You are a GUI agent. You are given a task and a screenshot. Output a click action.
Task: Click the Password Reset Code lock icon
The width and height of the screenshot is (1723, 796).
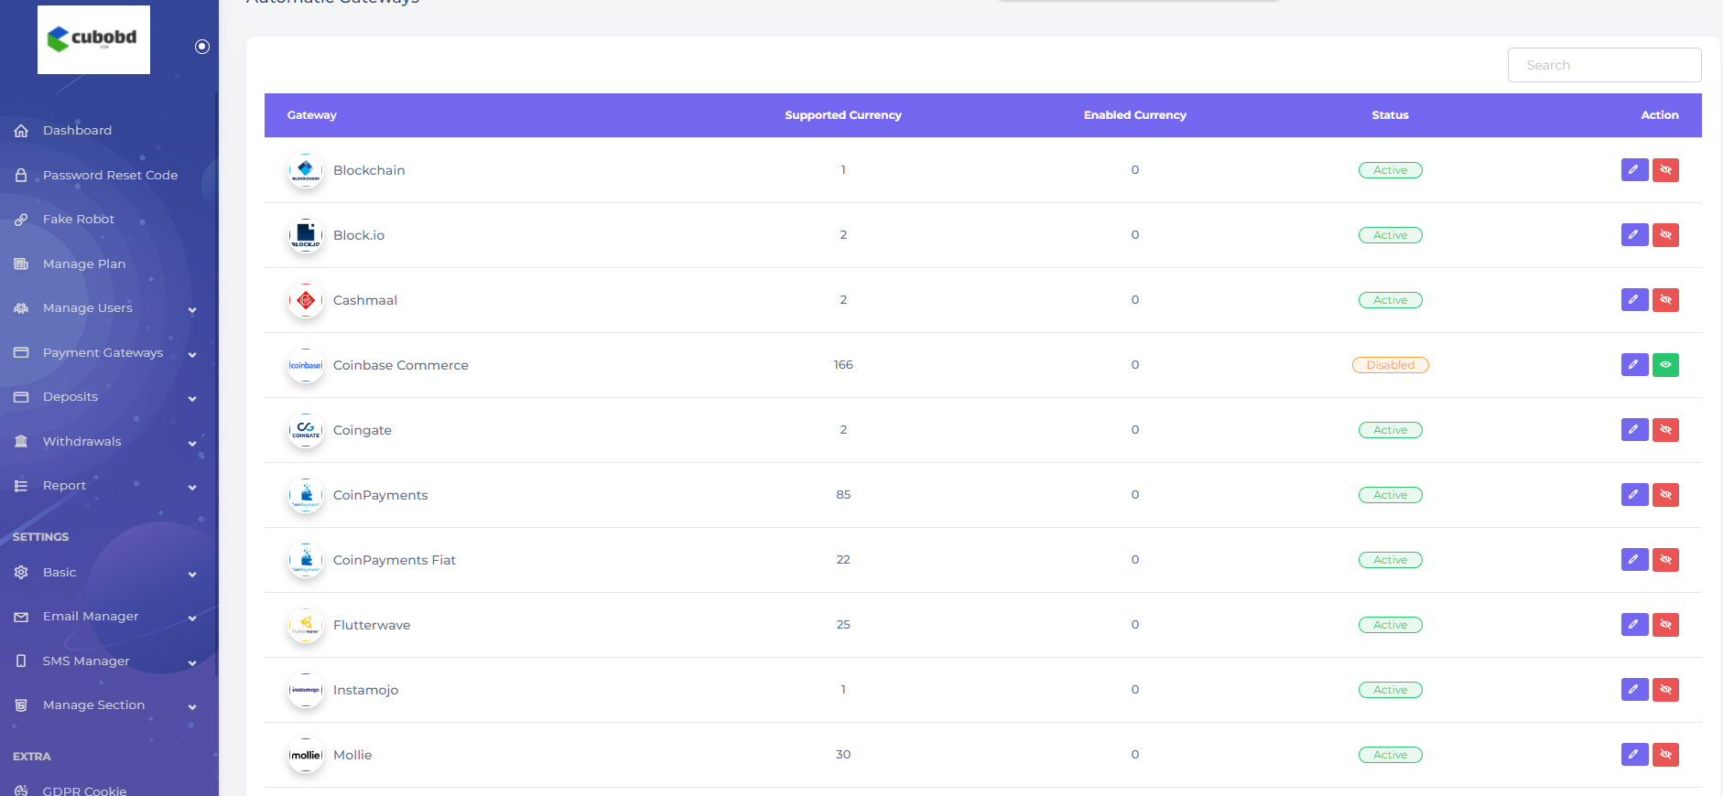[21, 176]
